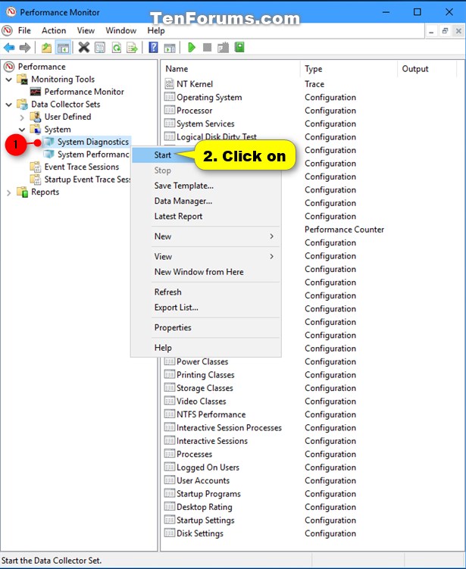This screenshot has height=569, width=466.
Task: Click the Forward arrow in toolbar
Action: tap(25, 48)
